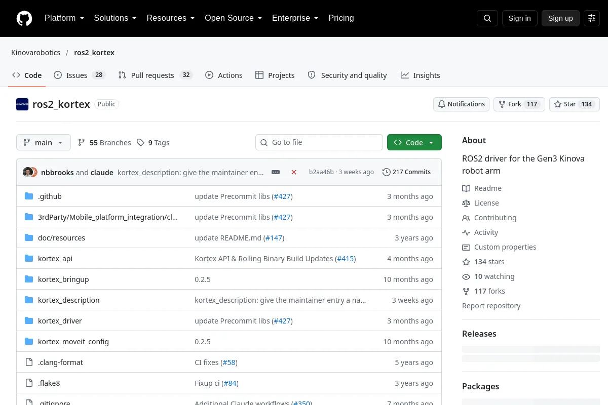
Task: Open Custom properties in sidebar
Action: [x=499, y=247]
